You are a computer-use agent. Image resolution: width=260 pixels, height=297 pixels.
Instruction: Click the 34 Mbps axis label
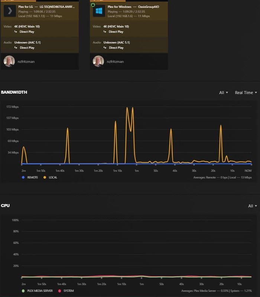tap(13, 152)
